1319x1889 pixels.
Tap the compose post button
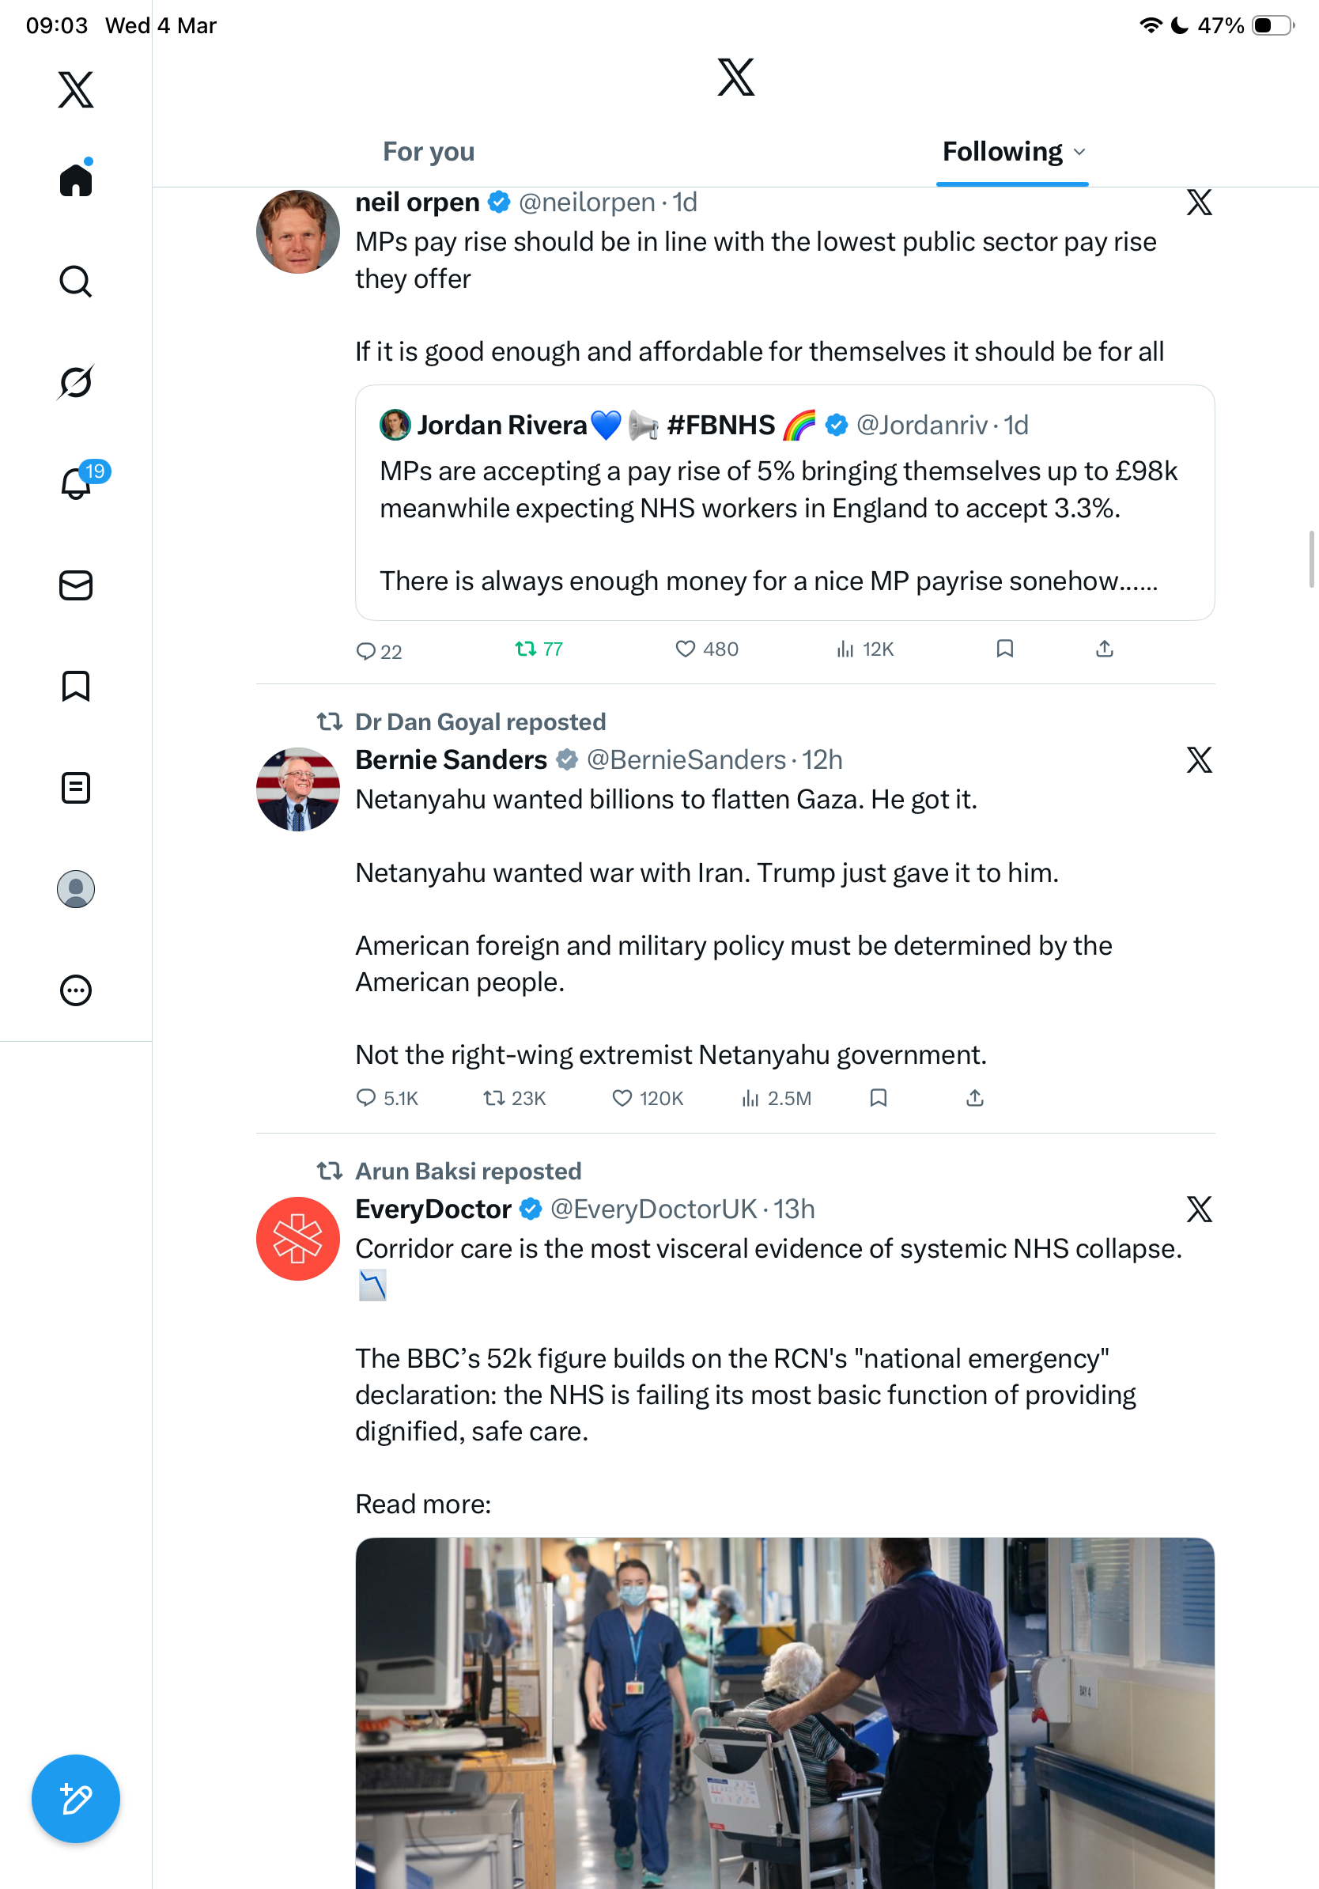click(76, 1799)
